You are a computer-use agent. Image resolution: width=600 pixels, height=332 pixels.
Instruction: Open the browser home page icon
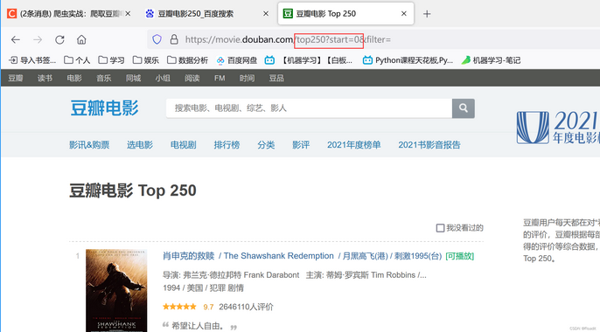pos(81,39)
